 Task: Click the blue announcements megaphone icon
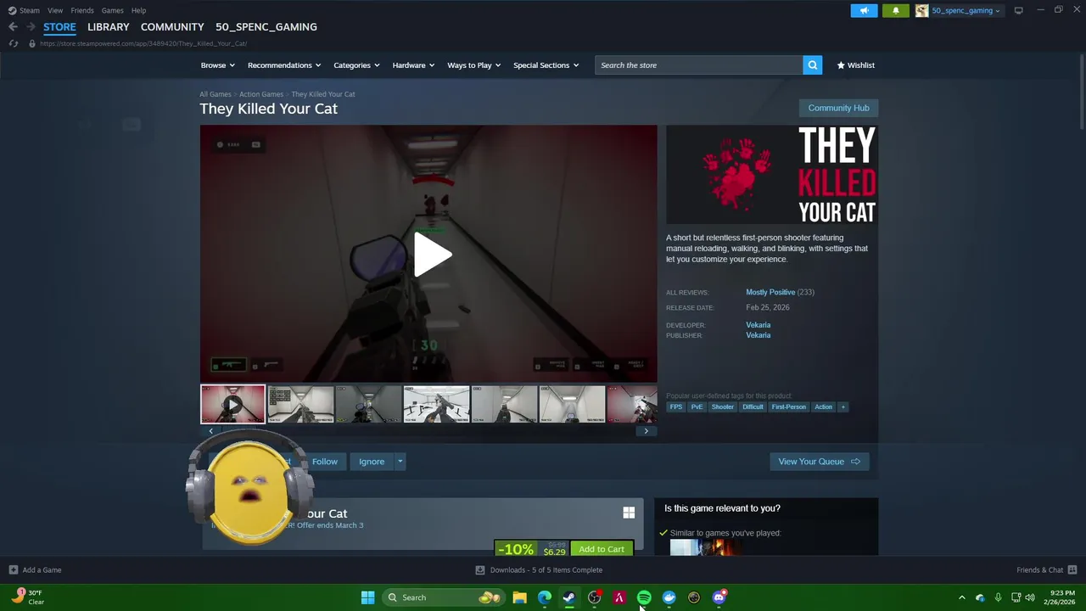point(864,10)
